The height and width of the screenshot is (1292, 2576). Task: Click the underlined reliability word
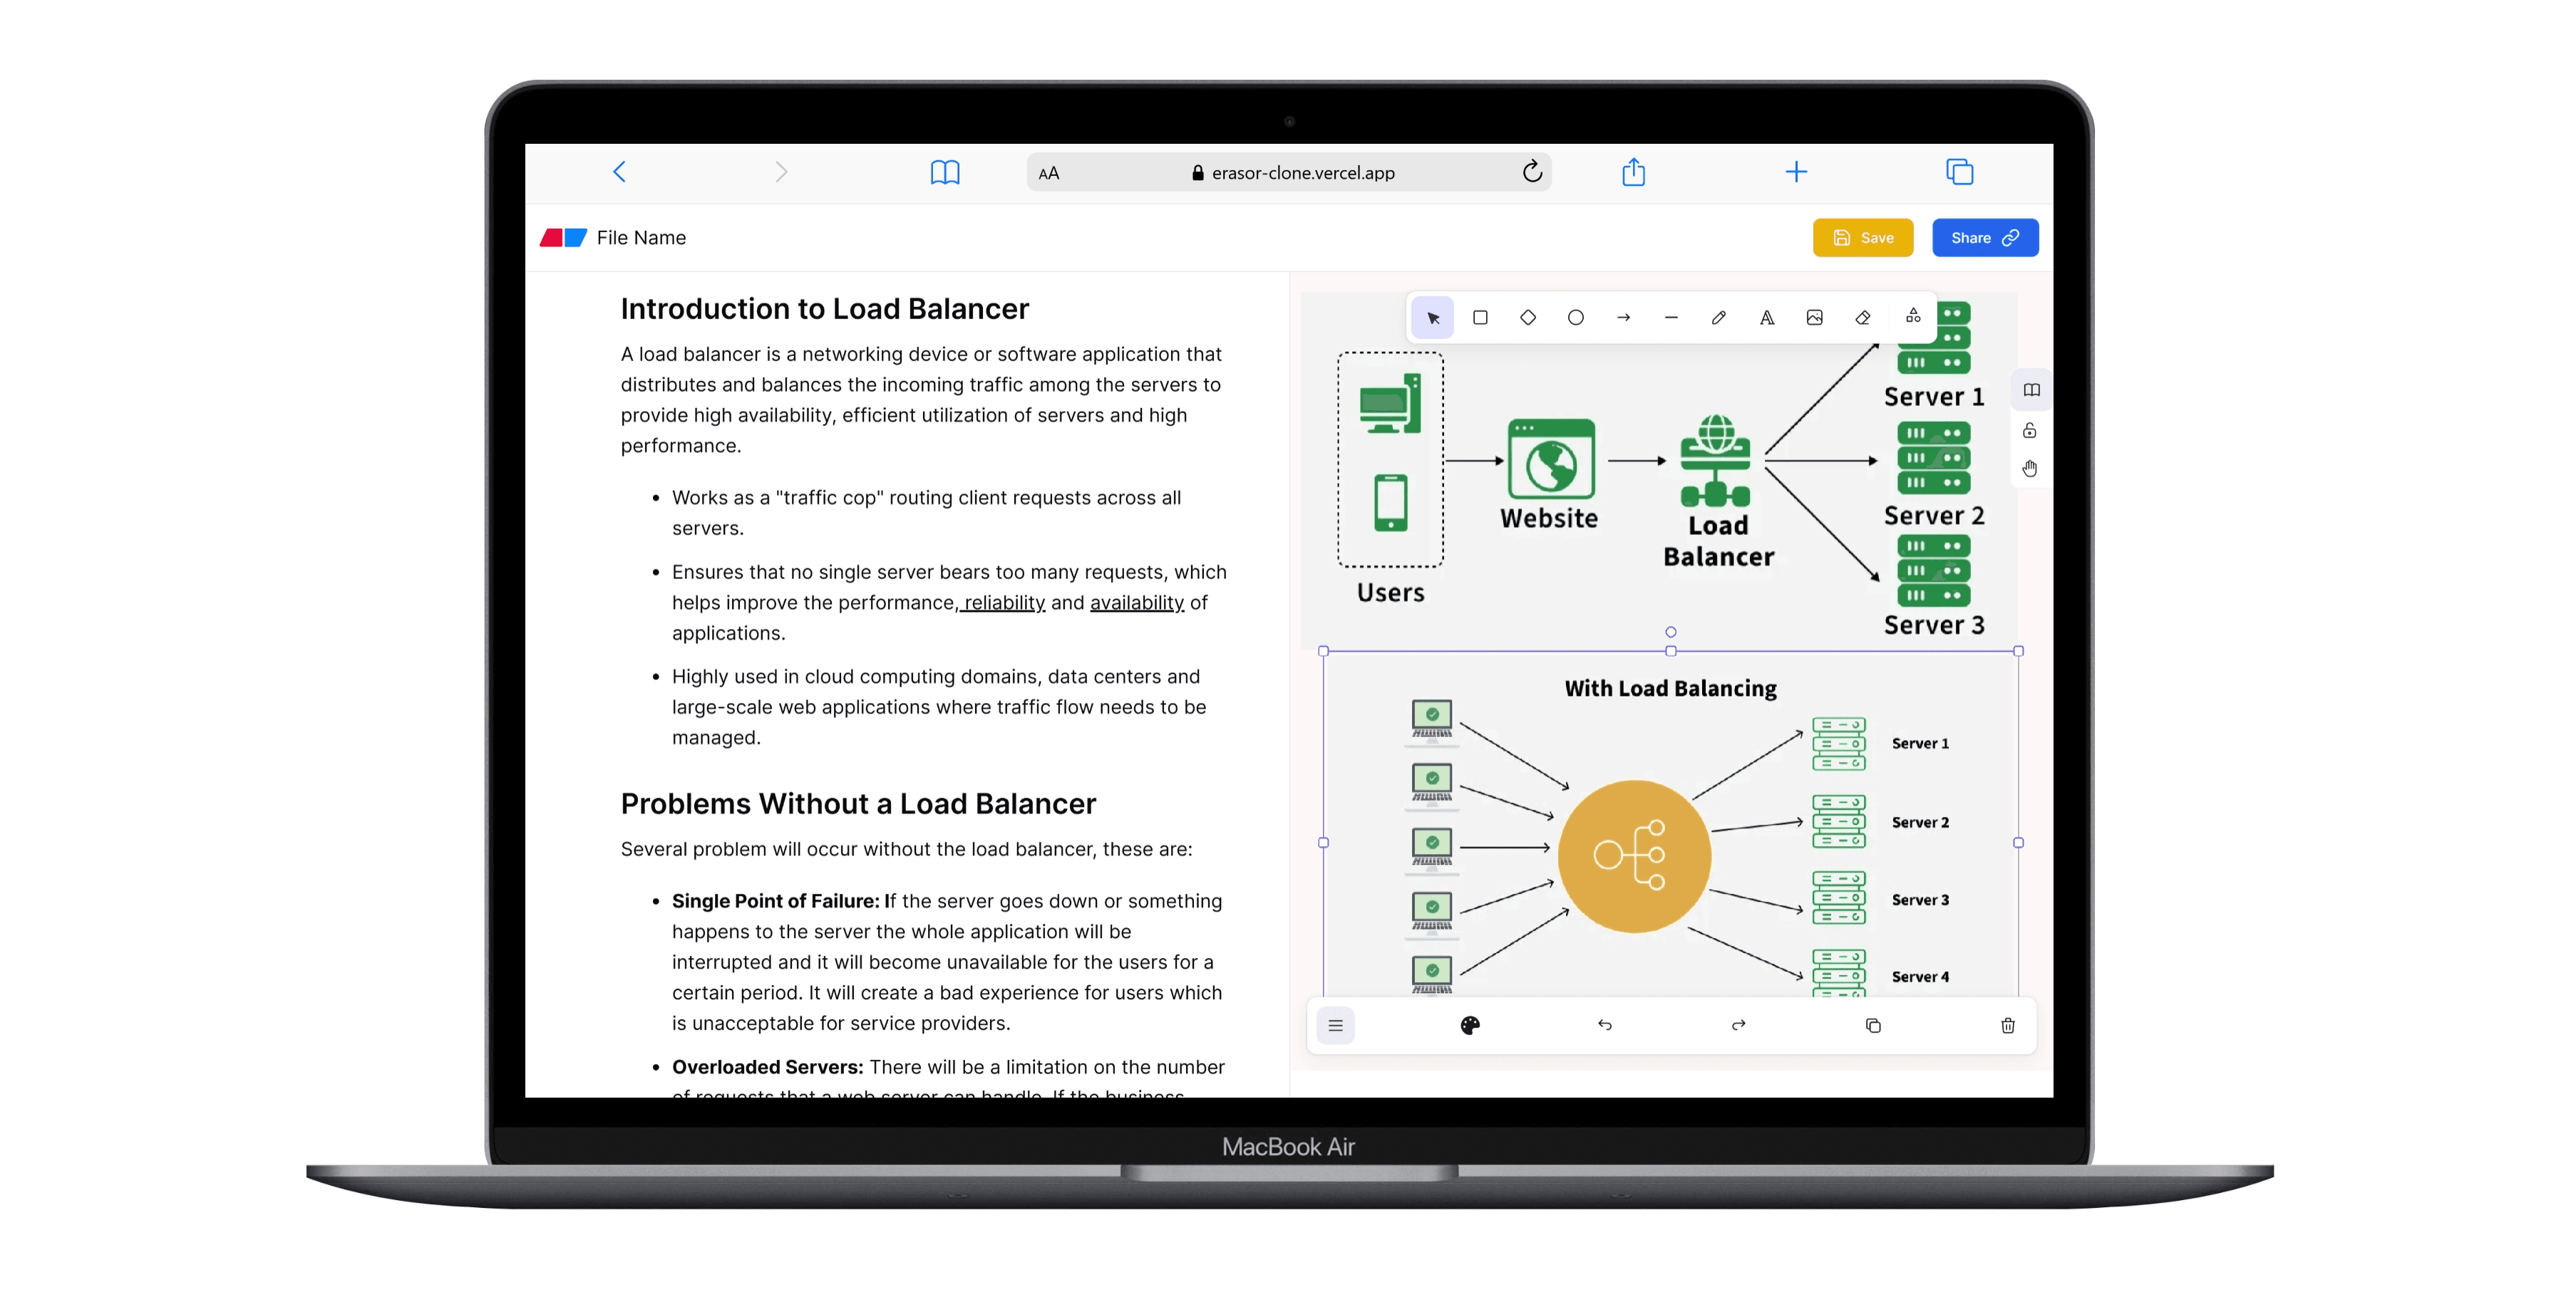(1004, 603)
